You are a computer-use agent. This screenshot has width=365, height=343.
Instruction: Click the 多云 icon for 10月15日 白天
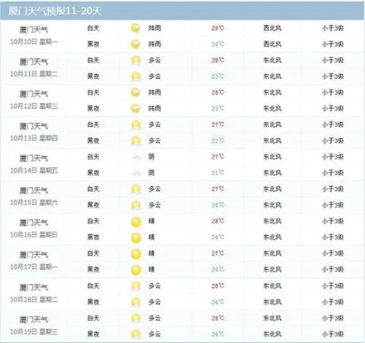136,190
